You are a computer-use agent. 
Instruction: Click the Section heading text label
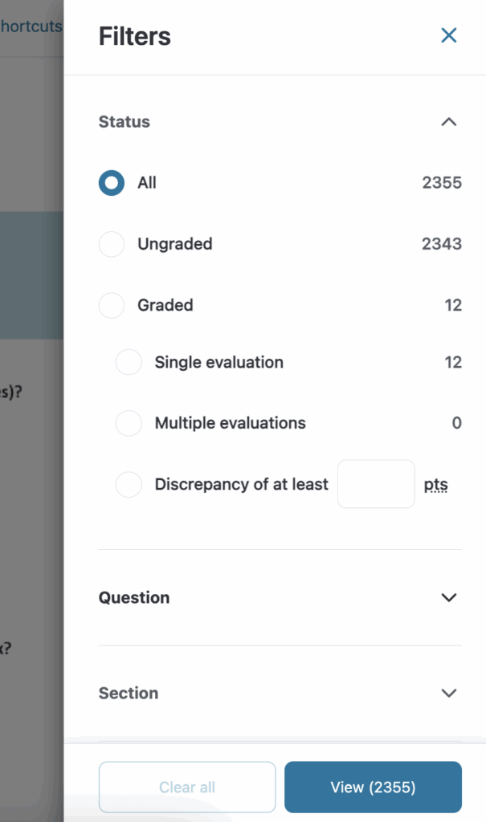129,693
